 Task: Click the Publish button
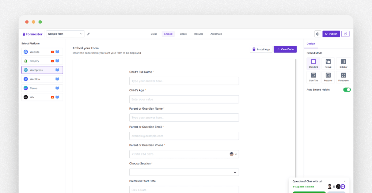[331, 34]
